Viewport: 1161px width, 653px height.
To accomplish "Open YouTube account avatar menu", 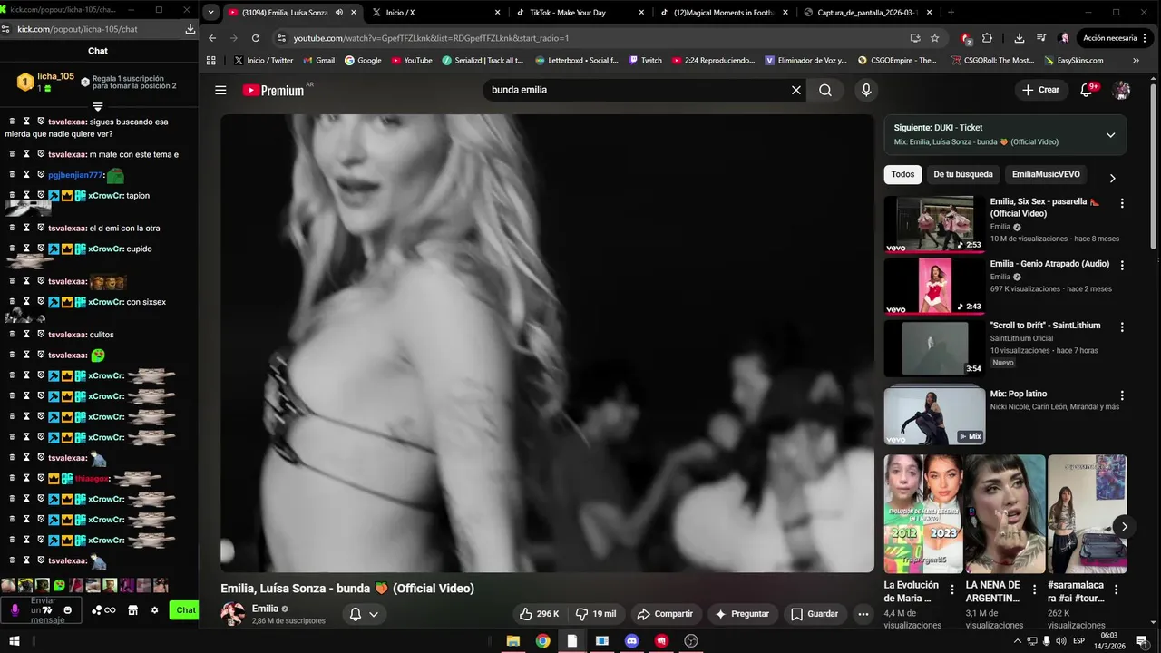I will pyautogui.click(x=1122, y=90).
